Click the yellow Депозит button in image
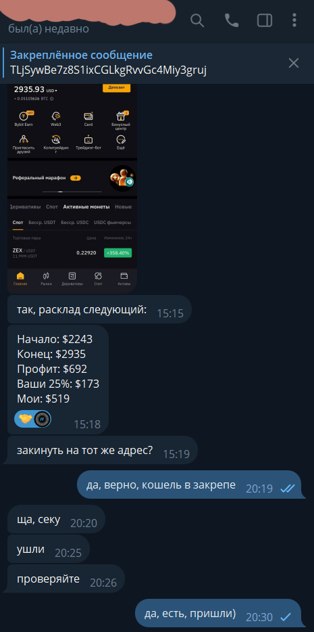The image size is (314, 632). coord(117,87)
